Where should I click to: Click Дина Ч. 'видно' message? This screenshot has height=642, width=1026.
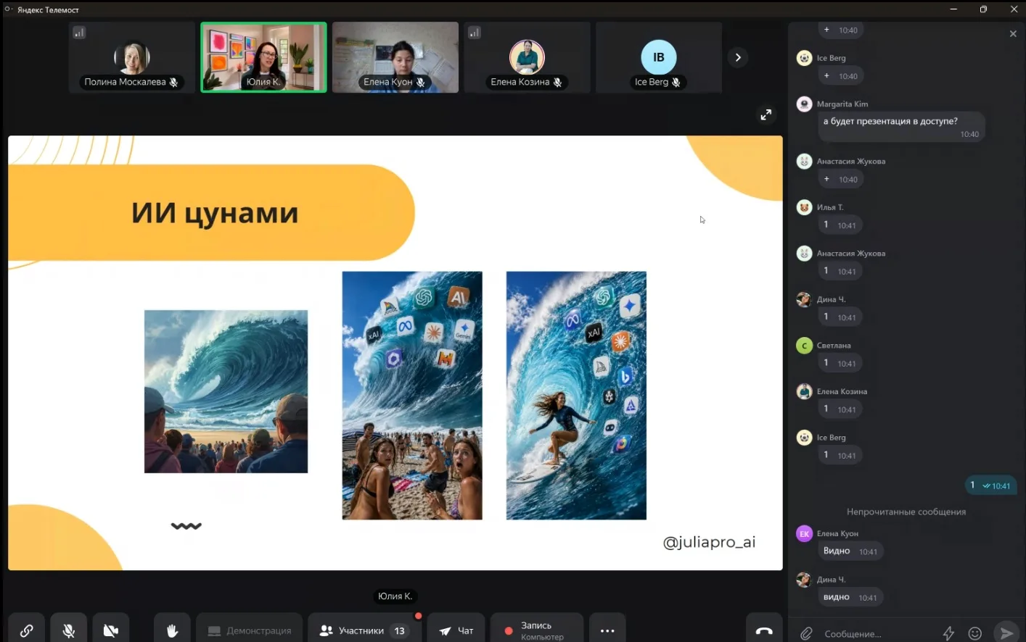tap(850, 598)
